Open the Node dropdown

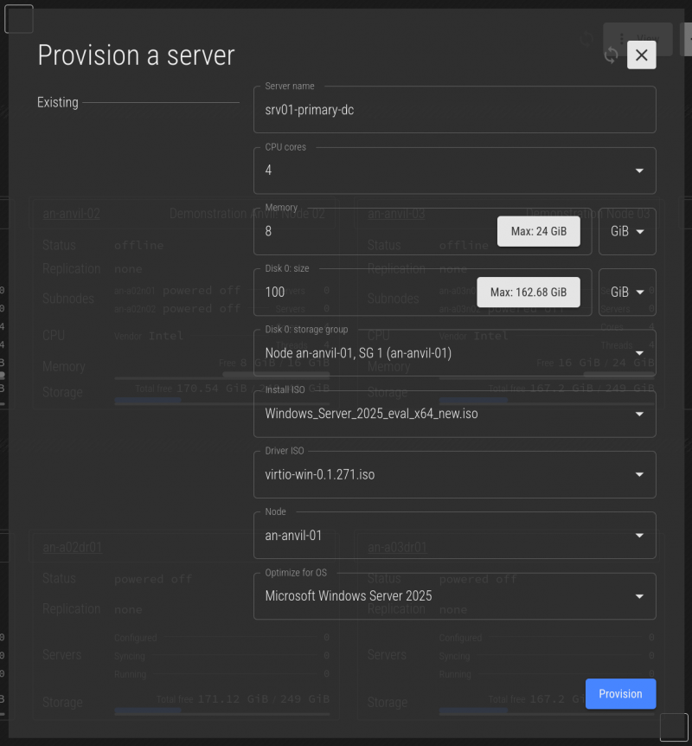455,536
